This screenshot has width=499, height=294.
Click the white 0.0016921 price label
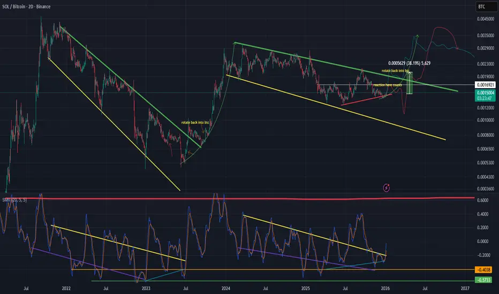[x=485, y=85]
